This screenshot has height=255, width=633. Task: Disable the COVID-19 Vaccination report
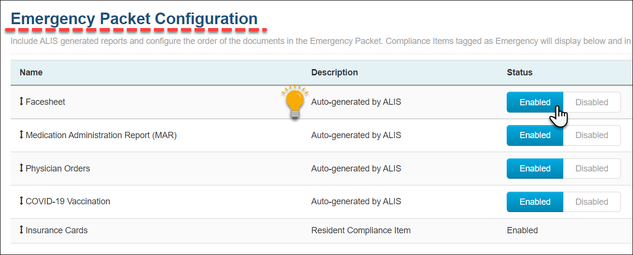[592, 202]
